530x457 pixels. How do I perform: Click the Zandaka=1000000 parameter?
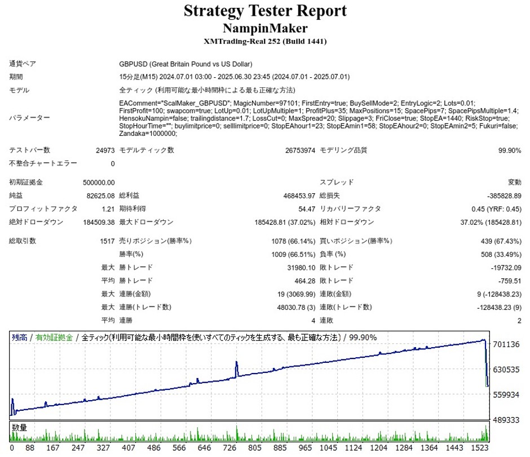[148, 134]
